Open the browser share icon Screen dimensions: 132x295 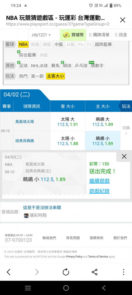[94, 272]
